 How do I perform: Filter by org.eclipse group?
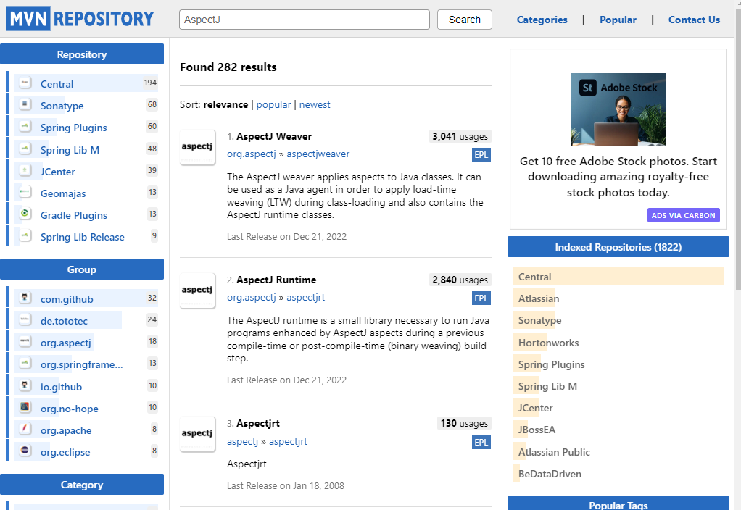pyautogui.click(x=65, y=452)
